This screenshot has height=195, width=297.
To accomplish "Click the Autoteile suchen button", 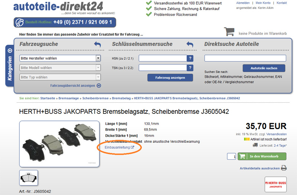I will 264,68.
